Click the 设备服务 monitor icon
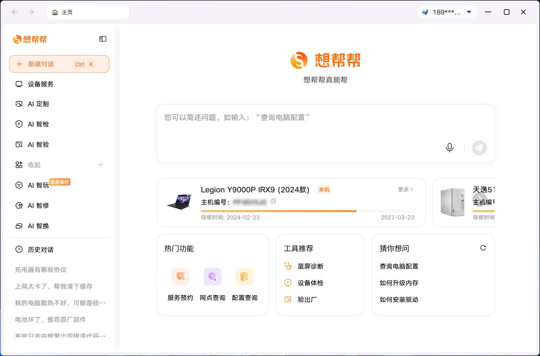540x356 pixels. pos(19,84)
